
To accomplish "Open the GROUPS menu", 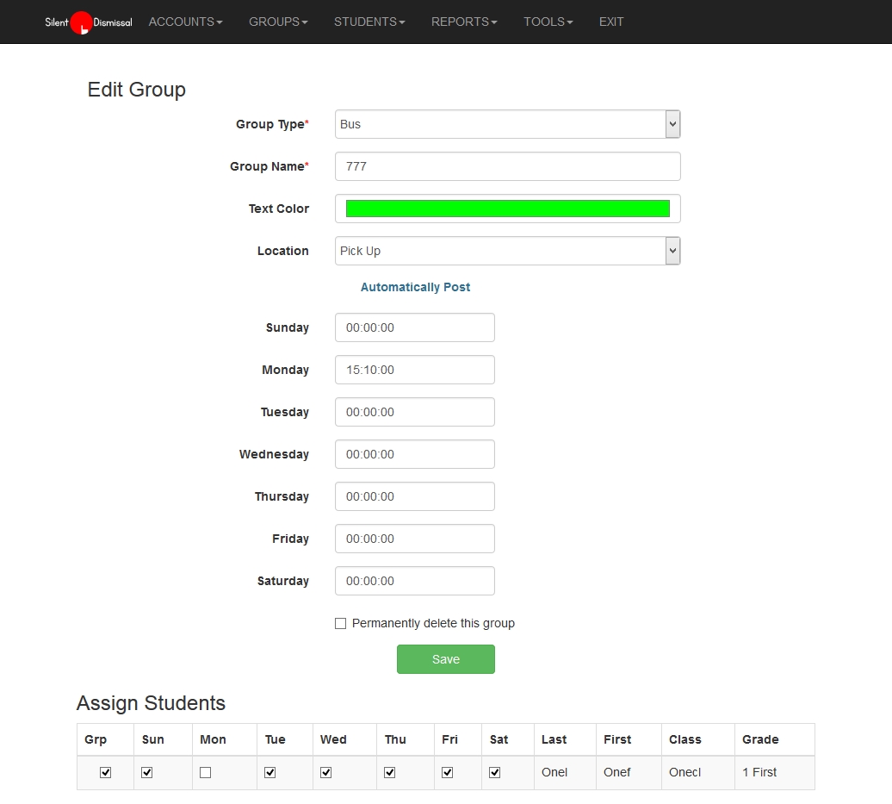I will click(x=278, y=22).
